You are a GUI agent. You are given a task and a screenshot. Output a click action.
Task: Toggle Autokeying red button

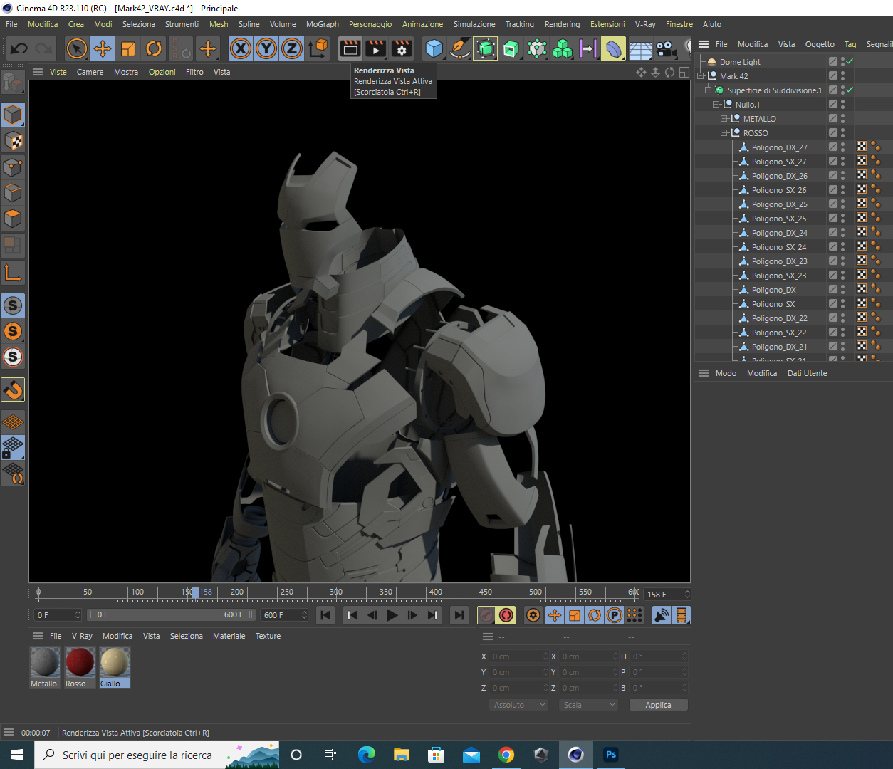(x=506, y=615)
